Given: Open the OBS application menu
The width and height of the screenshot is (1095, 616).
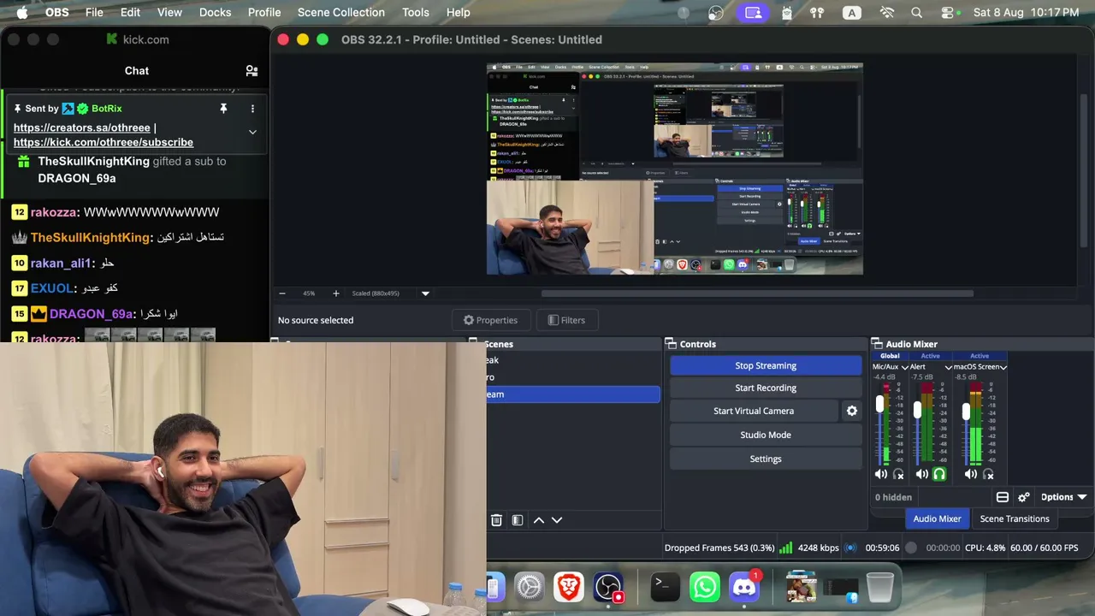Looking at the screenshot, I should (57, 13).
